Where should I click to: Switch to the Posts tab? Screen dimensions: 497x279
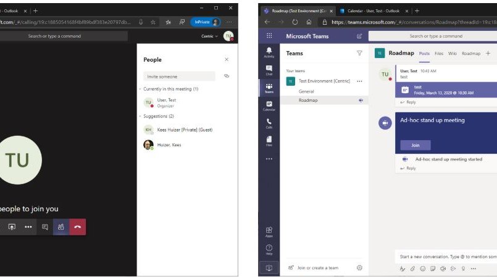click(424, 54)
